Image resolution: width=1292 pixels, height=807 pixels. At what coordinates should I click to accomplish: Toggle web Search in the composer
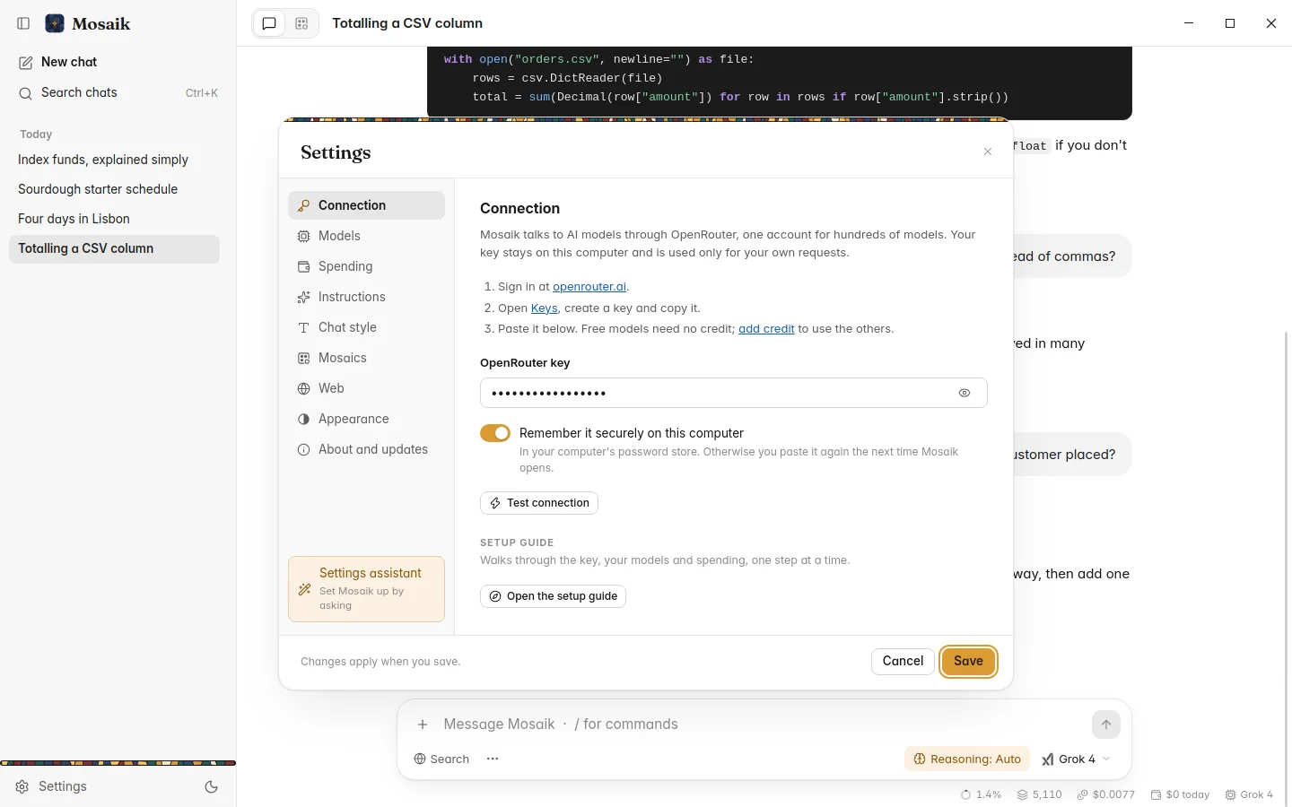tap(441, 759)
